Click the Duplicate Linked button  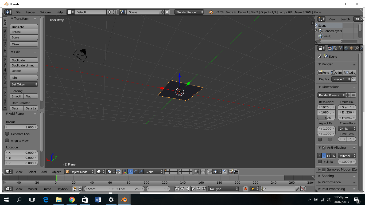pyautogui.click(x=24, y=65)
